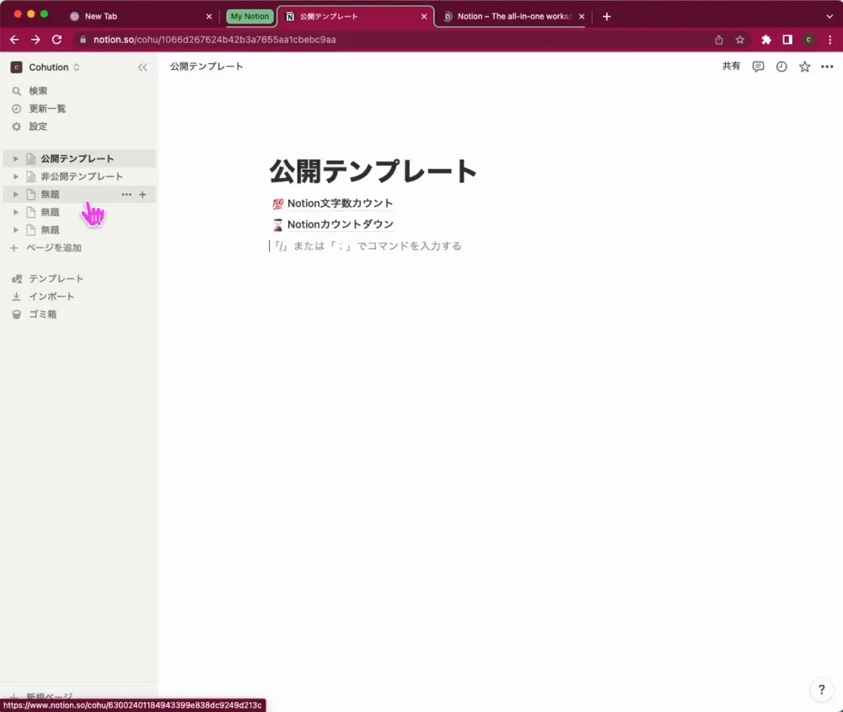Expand the 非公開テンプレート page tree
Screen dimensions: 843x712
point(14,176)
